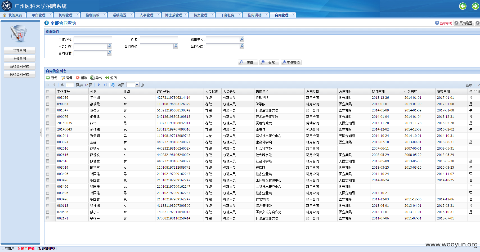The height and width of the screenshot is (252, 480).
Task: Switch to the 我的桌面 tab
Action: (x=13, y=15)
